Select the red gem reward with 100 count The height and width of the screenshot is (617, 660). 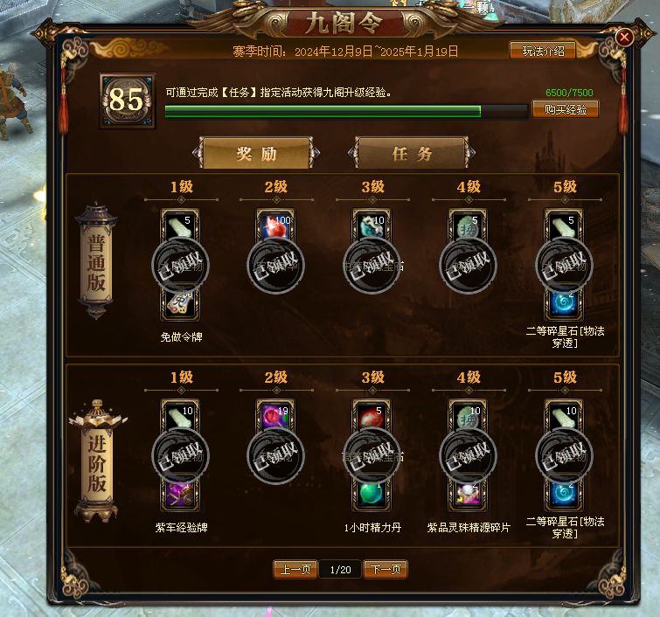[x=275, y=225]
